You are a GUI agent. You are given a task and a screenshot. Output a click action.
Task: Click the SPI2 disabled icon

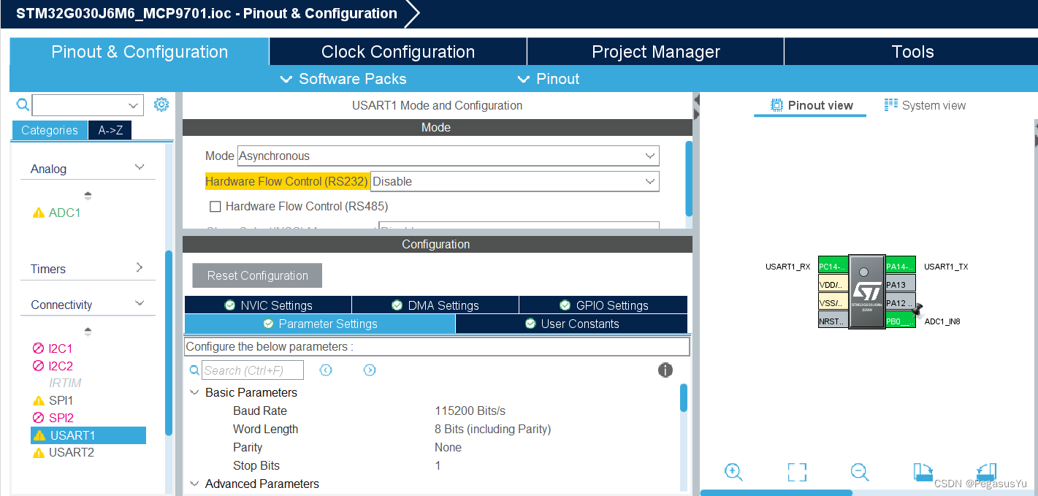[x=39, y=418]
